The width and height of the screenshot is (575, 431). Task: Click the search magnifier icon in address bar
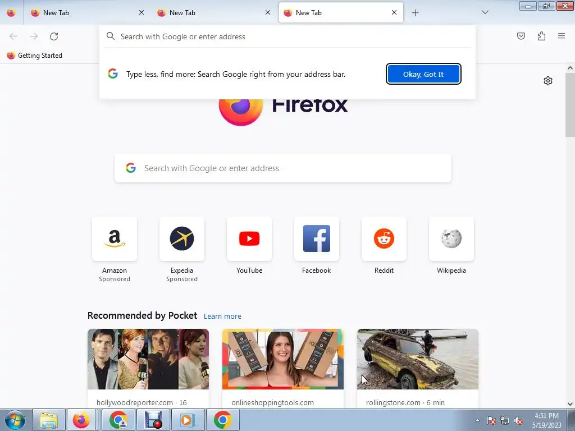[x=111, y=36]
